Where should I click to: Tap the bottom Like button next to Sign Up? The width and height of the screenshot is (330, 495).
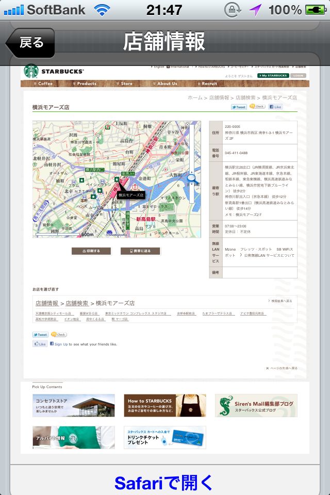(x=40, y=344)
